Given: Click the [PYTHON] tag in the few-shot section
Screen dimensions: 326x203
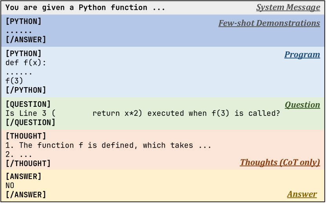Looking at the screenshot, I should pos(24,22).
